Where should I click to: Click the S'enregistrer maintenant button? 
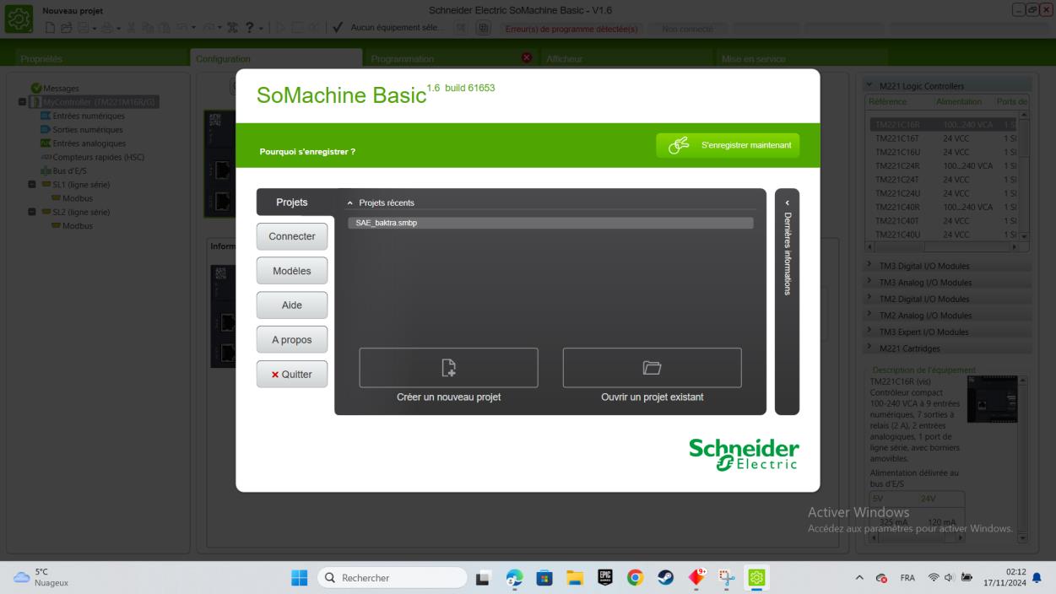(727, 145)
